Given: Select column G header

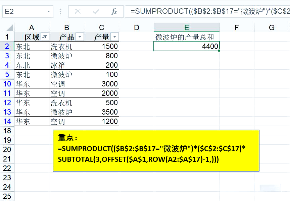Looking at the screenshot, I should point(272,27).
